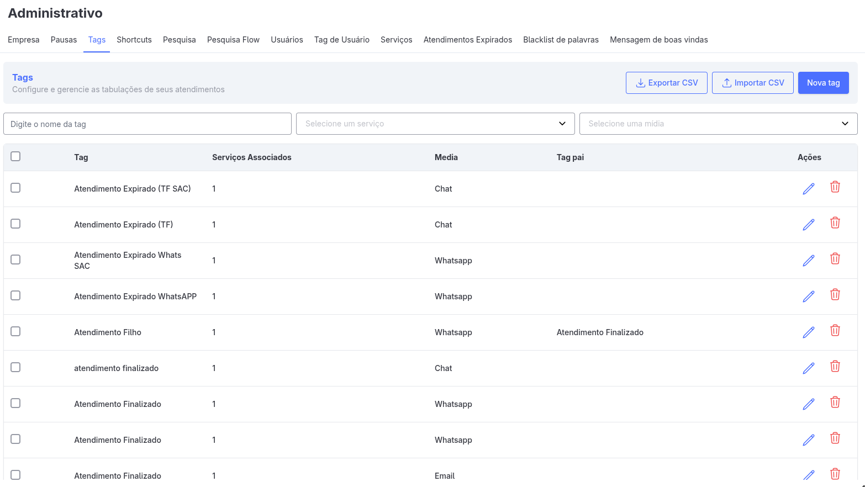The image size is (865, 487).
Task: Expand the Selecione uma mídia dropdown
Action: pyautogui.click(x=718, y=124)
